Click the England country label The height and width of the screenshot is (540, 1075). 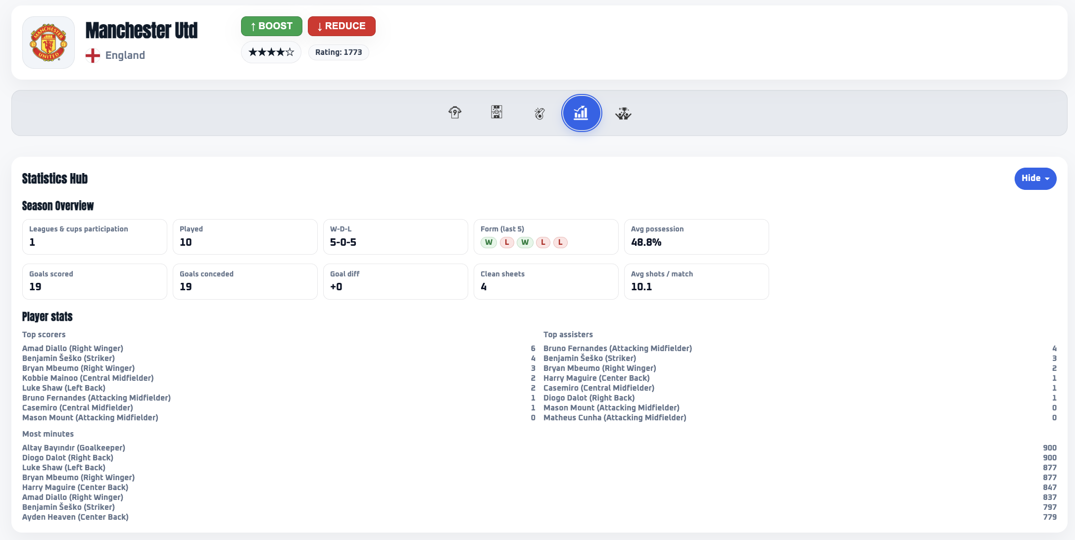click(125, 55)
